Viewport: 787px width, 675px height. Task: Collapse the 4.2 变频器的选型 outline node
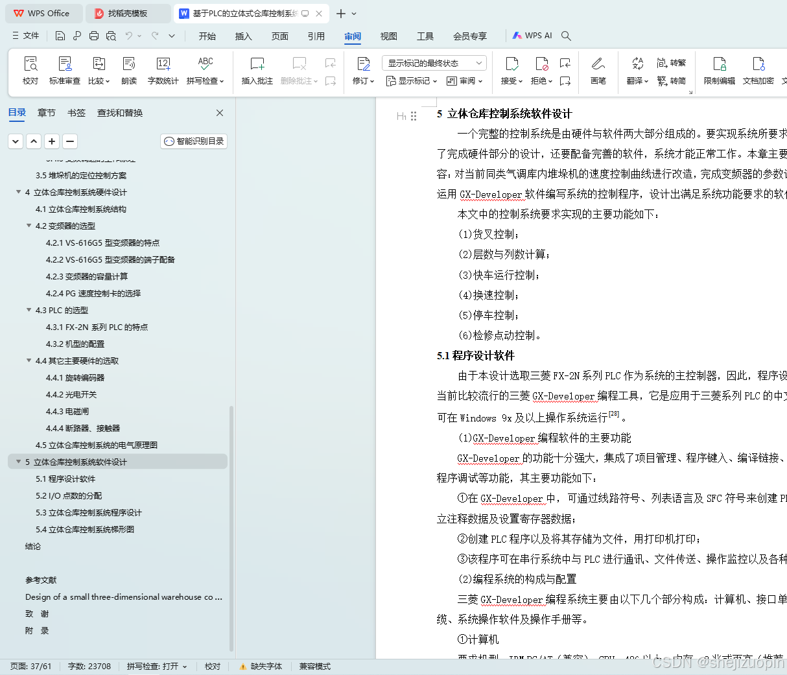coord(29,226)
